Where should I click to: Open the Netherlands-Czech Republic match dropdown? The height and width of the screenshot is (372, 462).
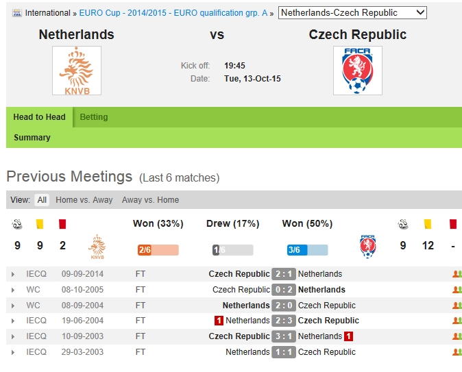click(x=352, y=12)
